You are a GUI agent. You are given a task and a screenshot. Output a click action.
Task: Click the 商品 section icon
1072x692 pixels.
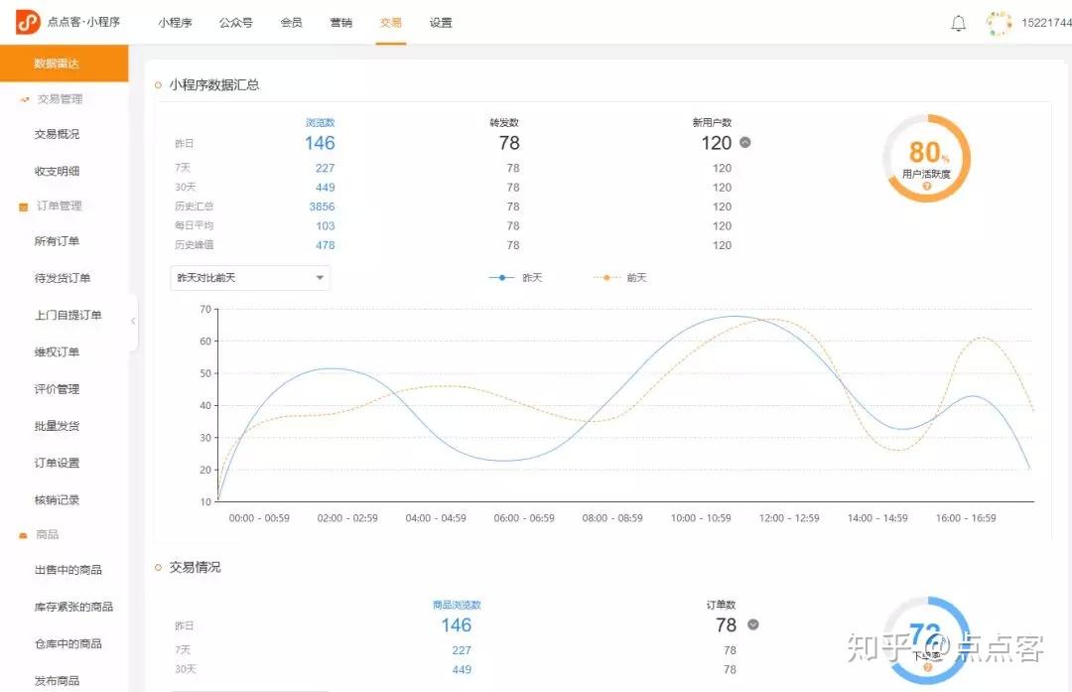click(23, 535)
